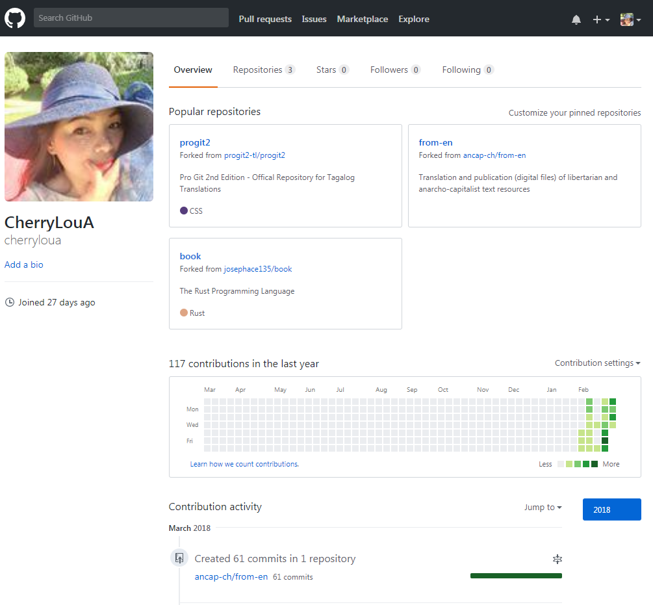Open the notifications bell
Viewport: 653px width, 605px height.
[576, 19]
